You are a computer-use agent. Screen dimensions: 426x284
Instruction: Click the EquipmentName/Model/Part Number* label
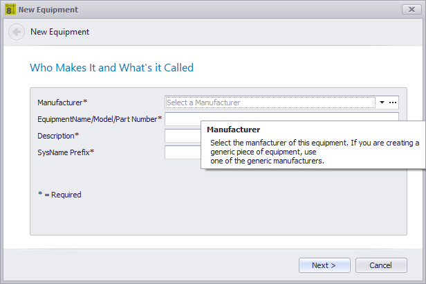pos(100,119)
